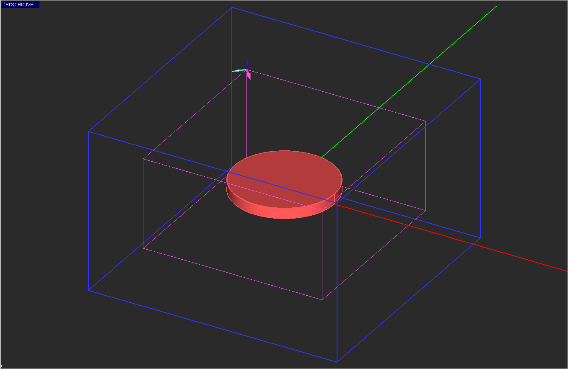This screenshot has height=369, width=568.
Task: Select the red cylinder disc object
Action: 284,184
